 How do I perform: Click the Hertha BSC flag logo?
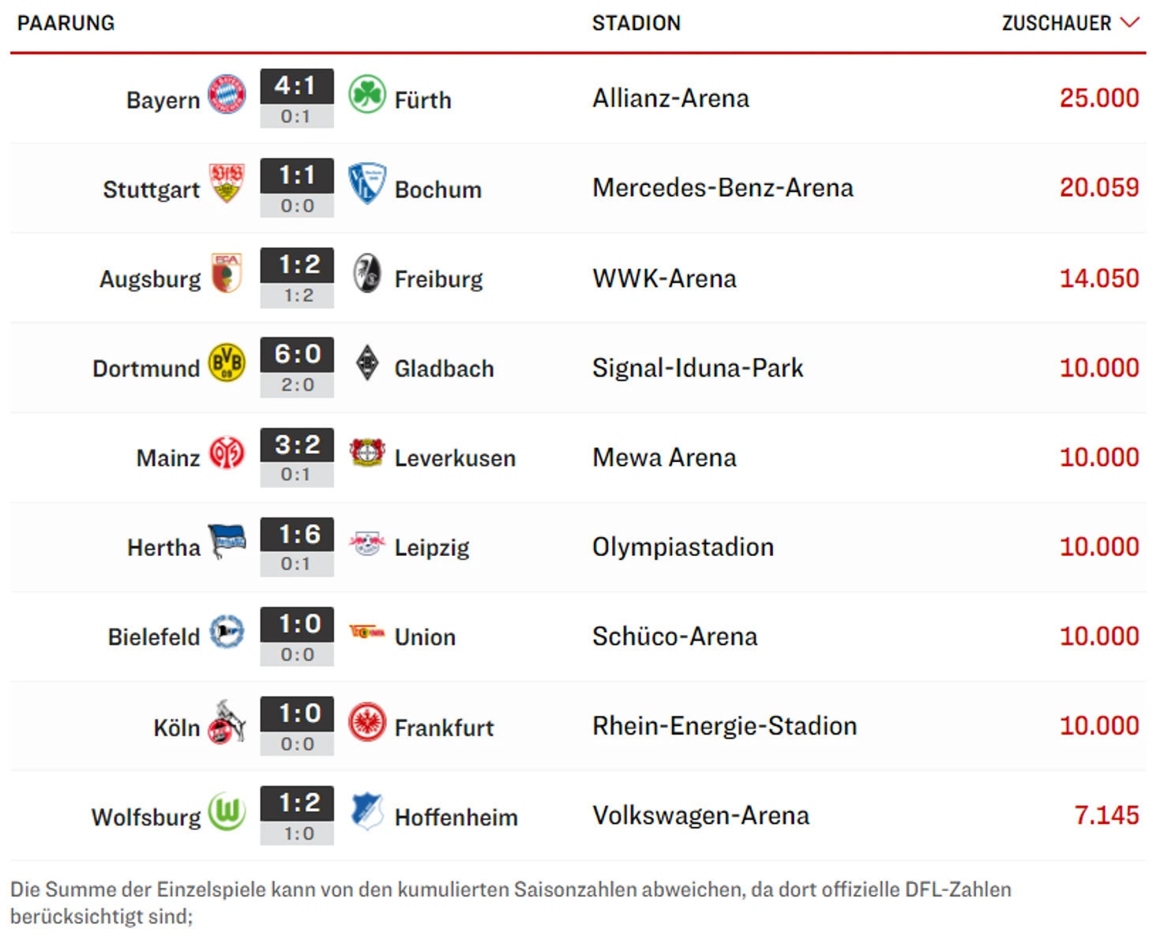(x=227, y=541)
